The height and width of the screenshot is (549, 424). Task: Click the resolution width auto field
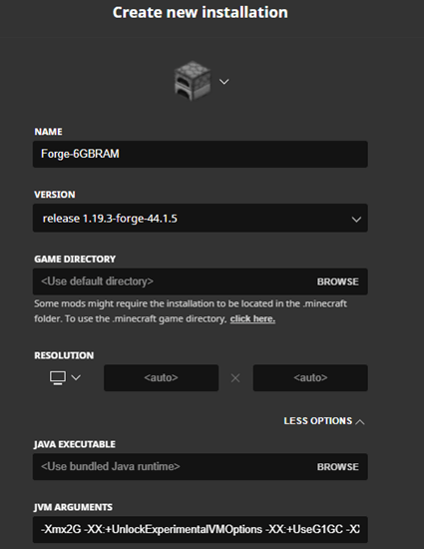pos(161,377)
